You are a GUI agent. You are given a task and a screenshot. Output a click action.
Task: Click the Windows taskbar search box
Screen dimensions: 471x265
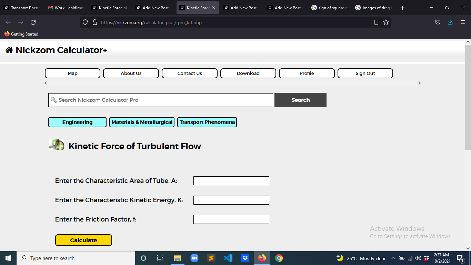76,258
